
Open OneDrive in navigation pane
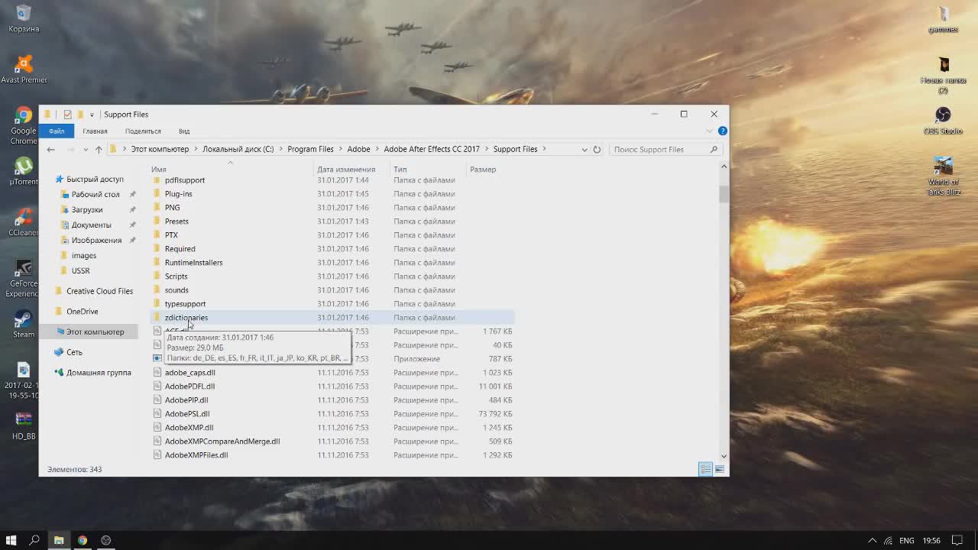tap(82, 312)
